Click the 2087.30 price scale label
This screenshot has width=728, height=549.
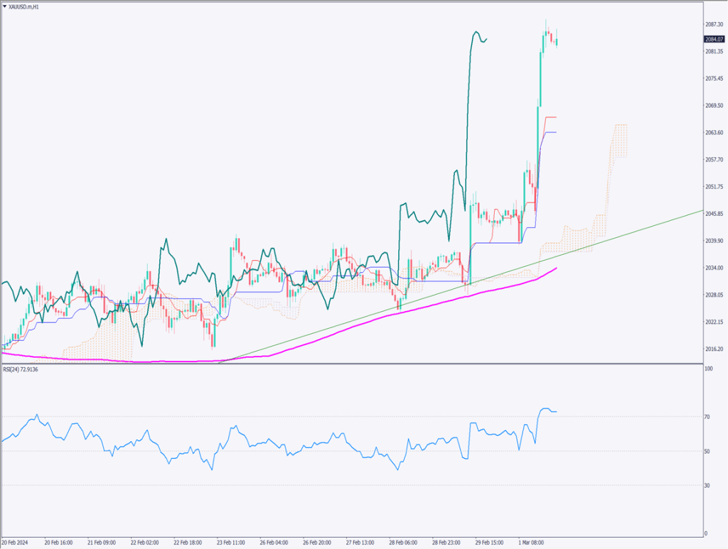[x=714, y=24]
